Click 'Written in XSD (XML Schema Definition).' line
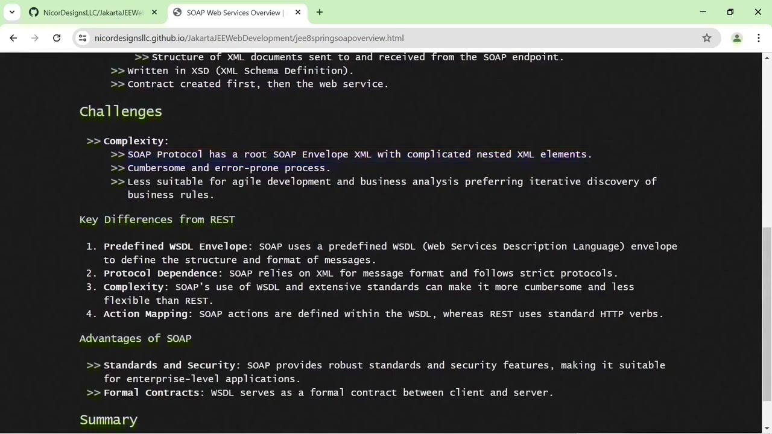 (x=241, y=71)
